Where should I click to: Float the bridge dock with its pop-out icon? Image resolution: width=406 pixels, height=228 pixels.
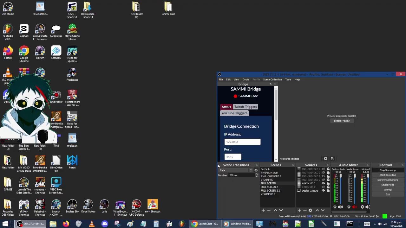(x=271, y=84)
